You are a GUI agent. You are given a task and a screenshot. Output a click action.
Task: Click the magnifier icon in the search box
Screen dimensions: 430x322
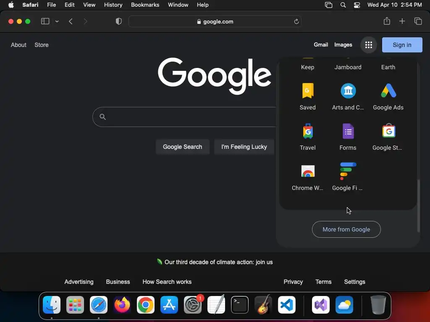[102, 117]
